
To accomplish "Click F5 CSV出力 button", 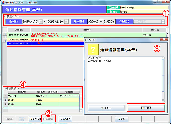I will (65, 118).
